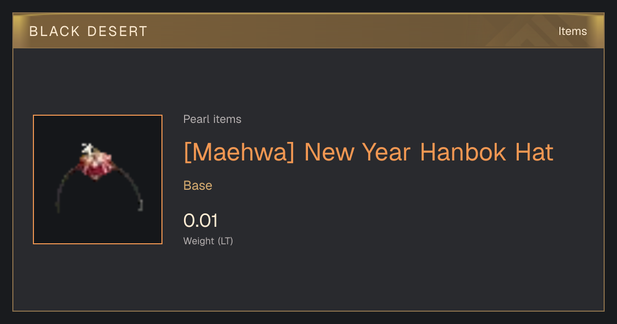This screenshot has height=324, width=617.
Task: Click the (LT) unit text
Action: [x=225, y=241]
